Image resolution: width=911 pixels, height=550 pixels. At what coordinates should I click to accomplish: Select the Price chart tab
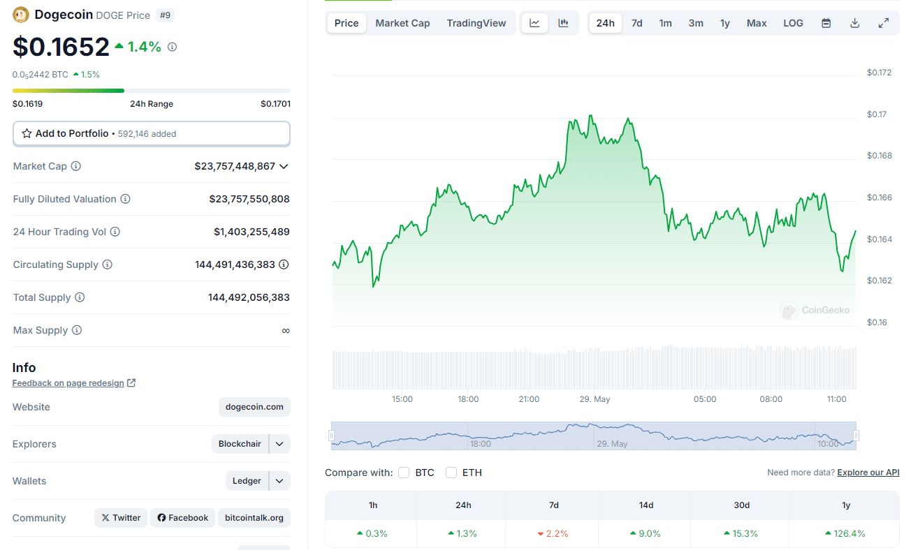tap(347, 23)
